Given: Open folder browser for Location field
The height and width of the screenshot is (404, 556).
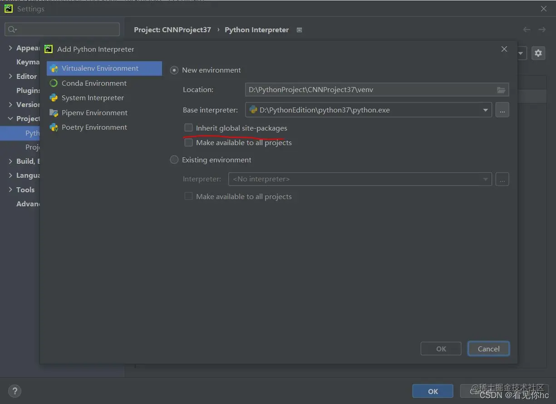Looking at the screenshot, I should click(x=501, y=90).
